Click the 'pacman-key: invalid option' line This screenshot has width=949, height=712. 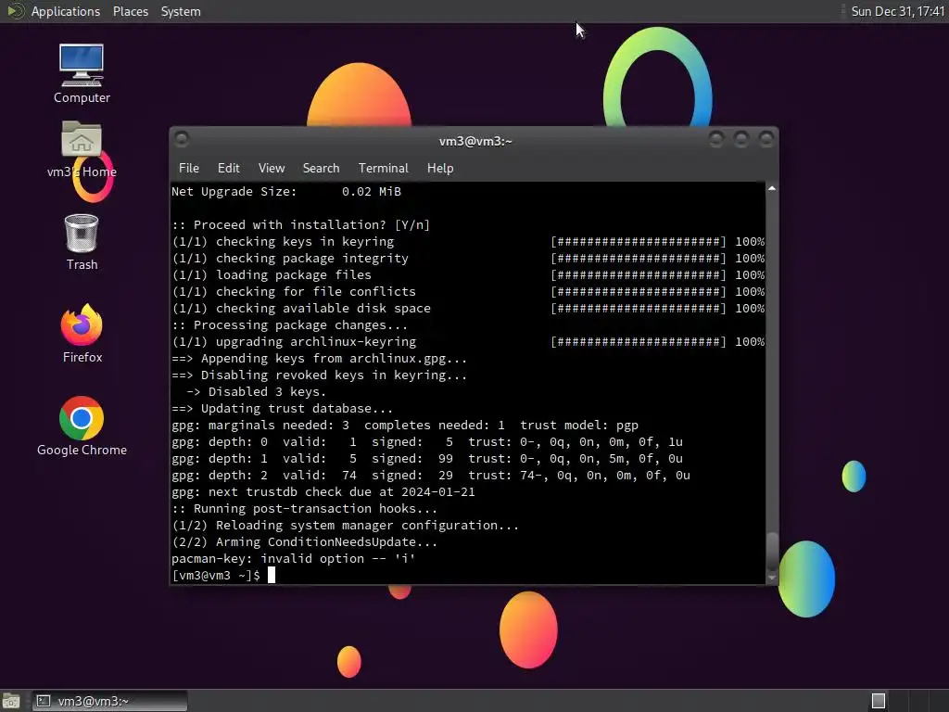coord(293,559)
